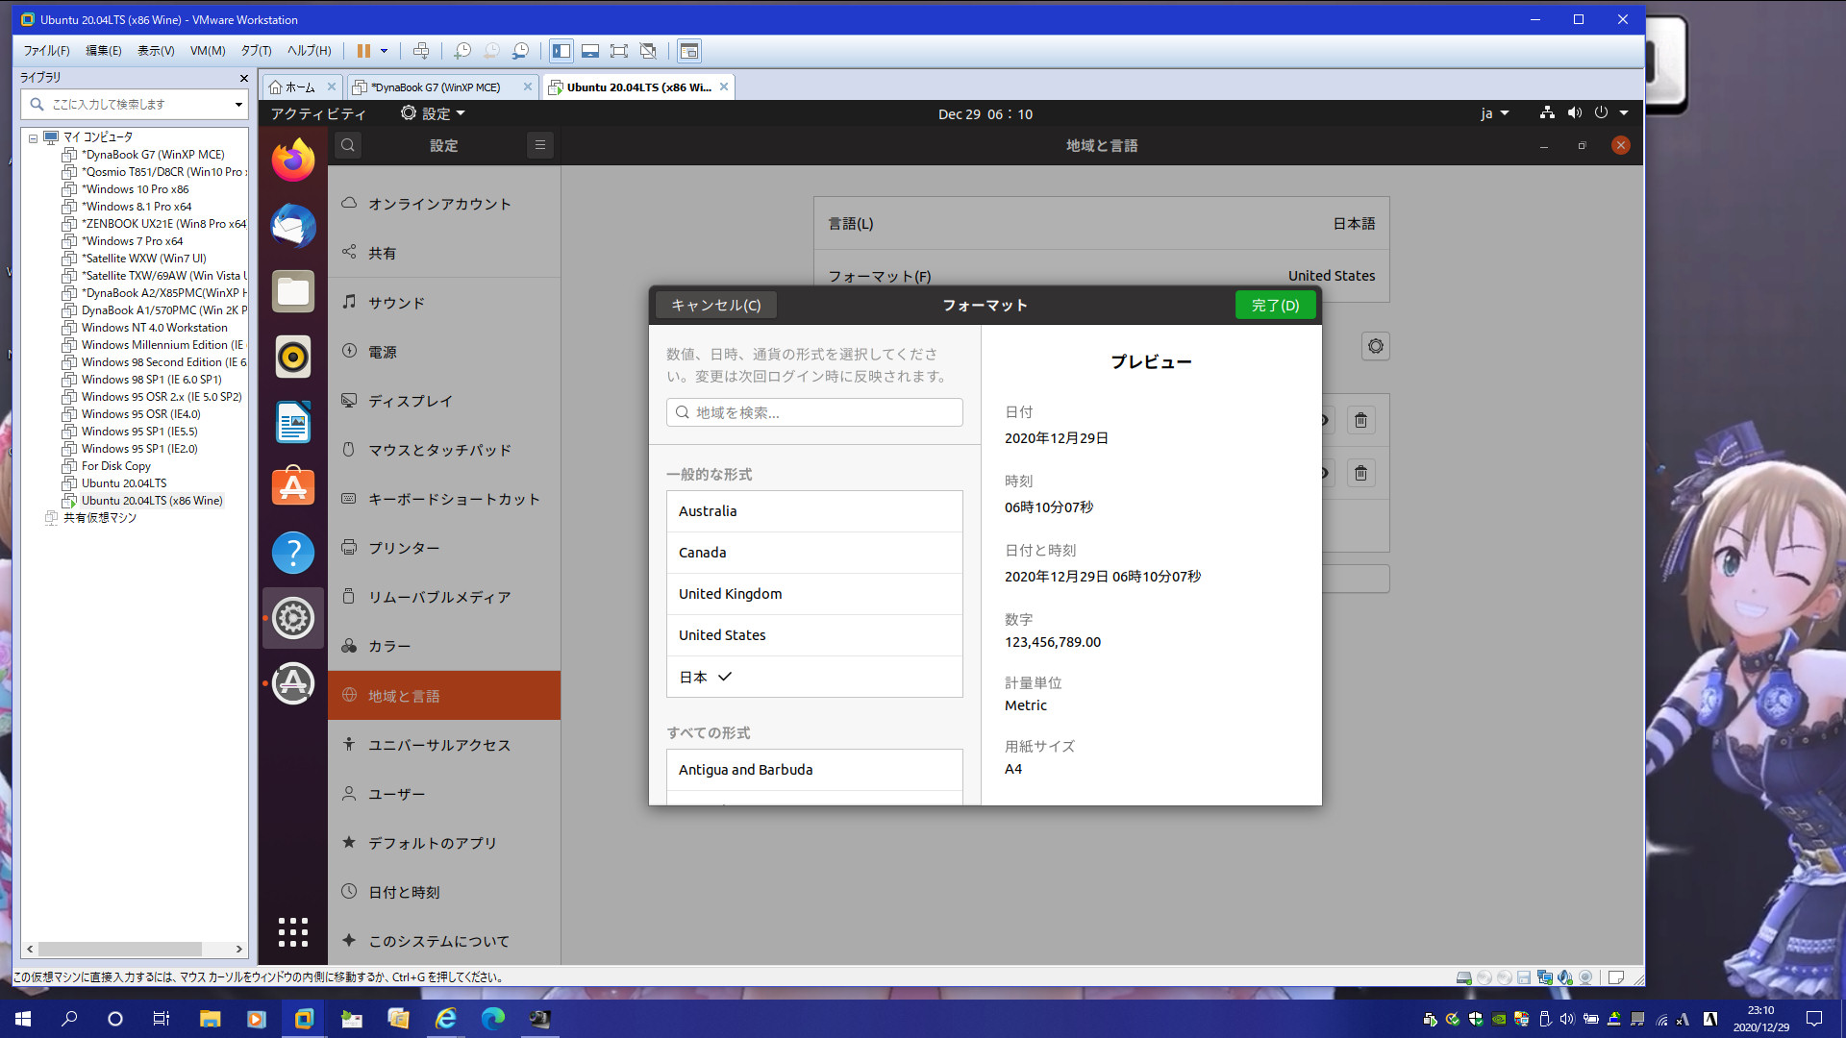
Task: Open the 編集(E) menu
Action: coord(104,51)
